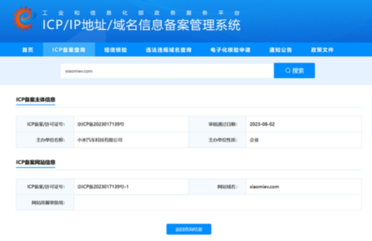Click the approval date 2023-08-02
Image resolution: width=372 pixels, height=241 pixels.
pos(262,124)
